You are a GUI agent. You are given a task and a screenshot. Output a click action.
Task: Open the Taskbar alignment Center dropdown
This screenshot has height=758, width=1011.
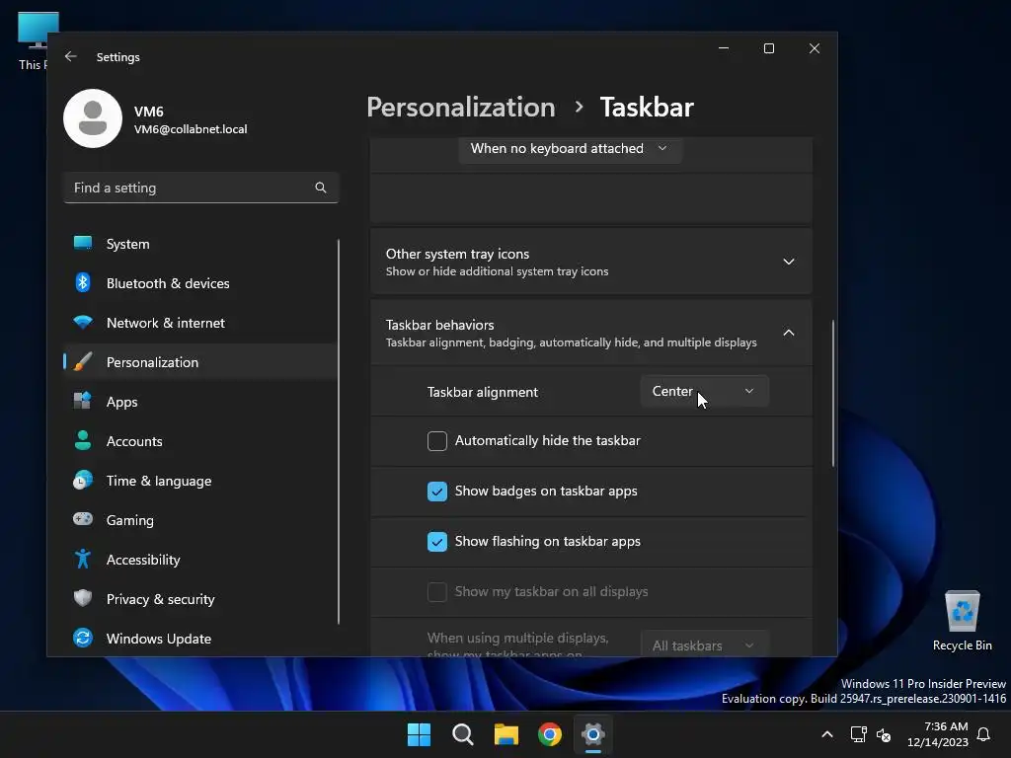pos(704,391)
